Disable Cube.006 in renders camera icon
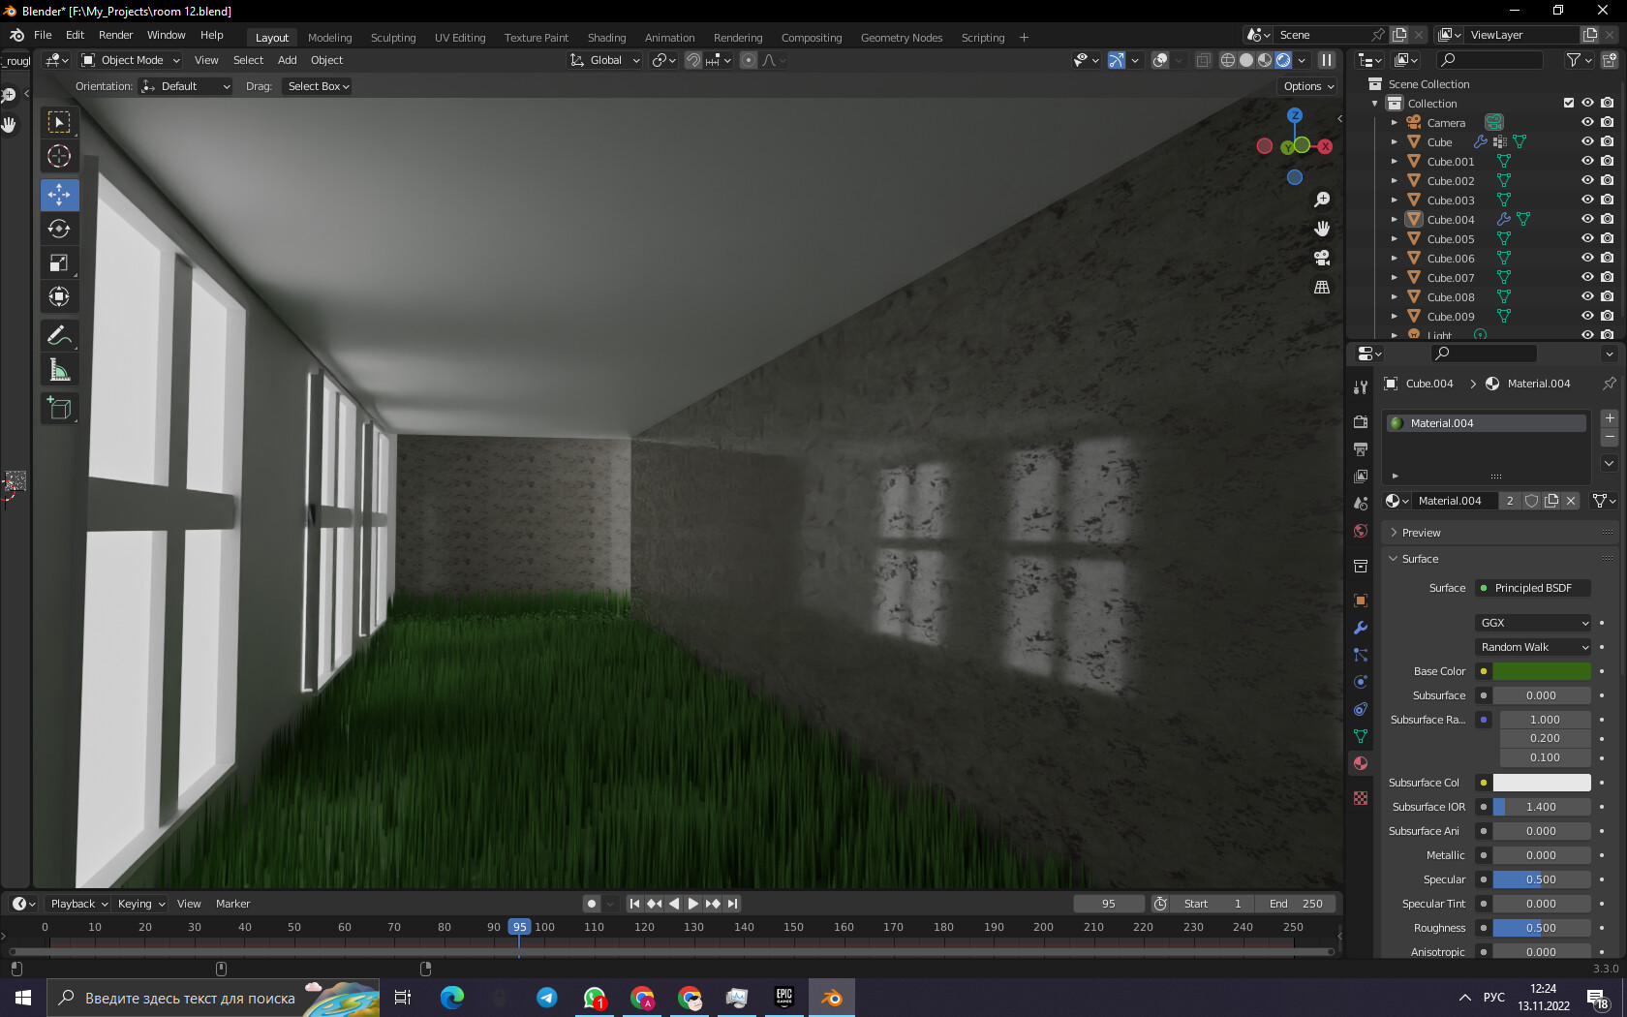The width and height of the screenshot is (1627, 1017). point(1608,259)
